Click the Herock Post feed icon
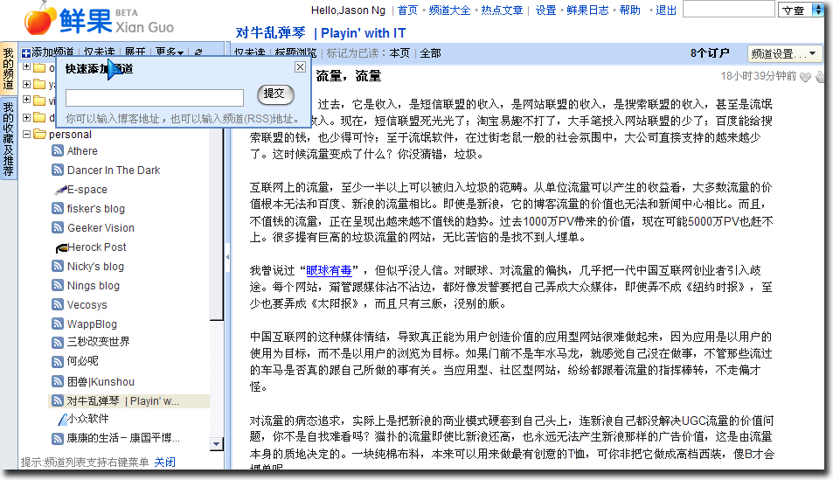The height and width of the screenshot is (480, 833). [x=59, y=247]
